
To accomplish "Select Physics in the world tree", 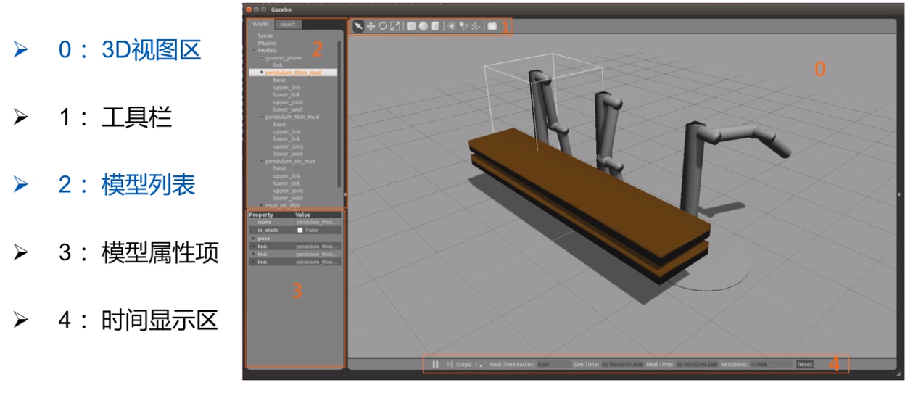I will 267,43.
